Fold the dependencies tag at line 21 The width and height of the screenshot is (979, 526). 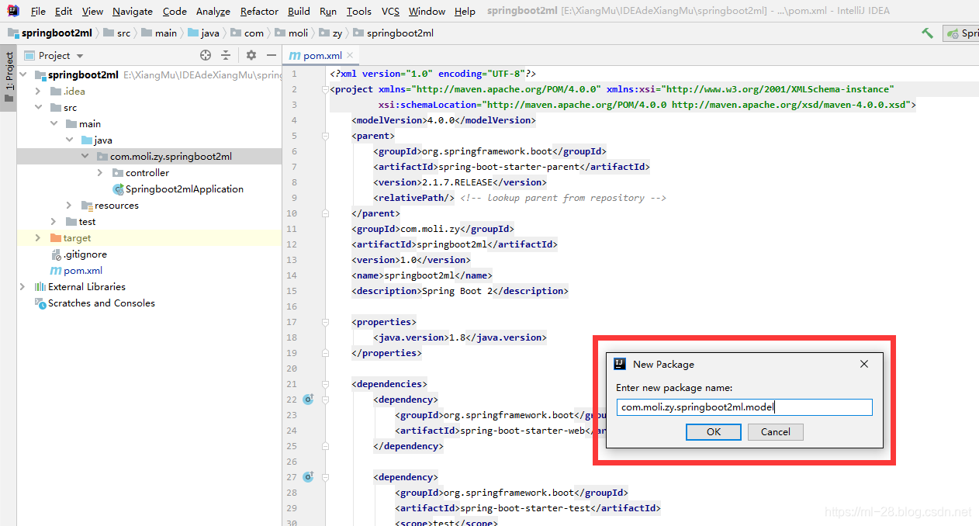[x=327, y=384]
